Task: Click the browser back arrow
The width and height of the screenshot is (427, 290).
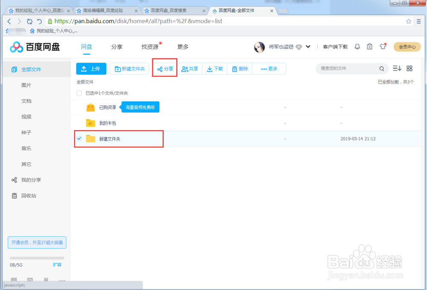Action: click(9, 21)
